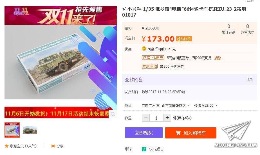Open the 规则 presale rules link
Viewport: 260px width, 155px height.
pos(250,80)
